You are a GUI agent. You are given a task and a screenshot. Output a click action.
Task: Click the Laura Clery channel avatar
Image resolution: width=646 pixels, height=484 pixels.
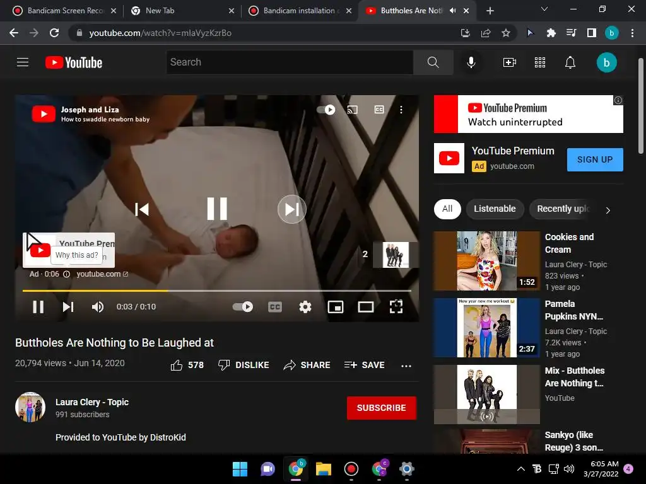tap(30, 407)
